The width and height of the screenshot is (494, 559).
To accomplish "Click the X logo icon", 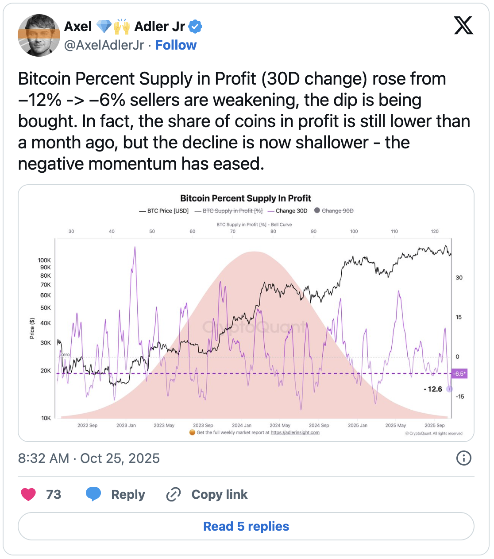I will (x=463, y=26).
